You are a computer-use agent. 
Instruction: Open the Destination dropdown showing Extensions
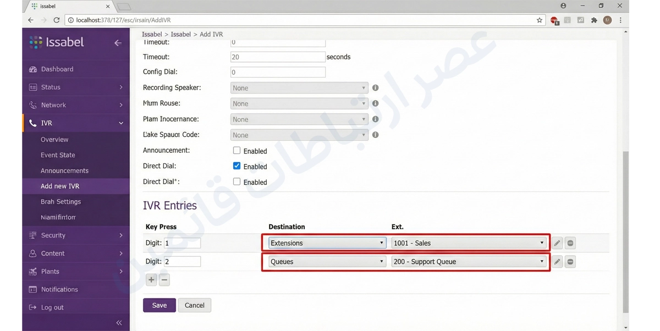click(325, 242)
